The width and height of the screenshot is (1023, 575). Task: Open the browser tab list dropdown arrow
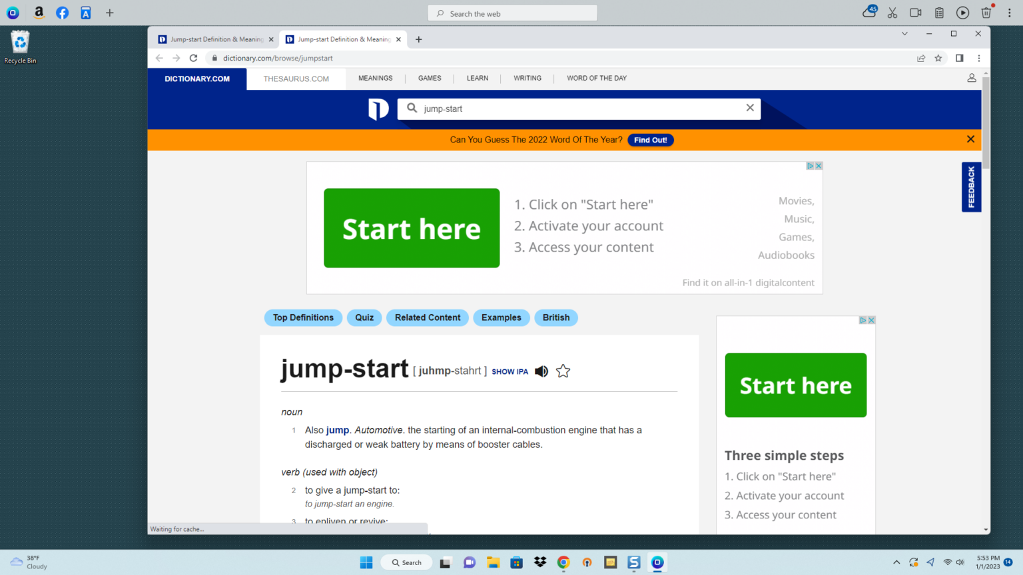click(x=904, y=33)
